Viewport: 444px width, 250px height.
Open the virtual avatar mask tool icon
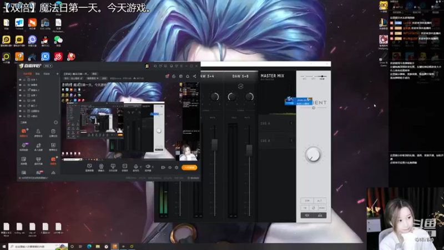point(38,159)
